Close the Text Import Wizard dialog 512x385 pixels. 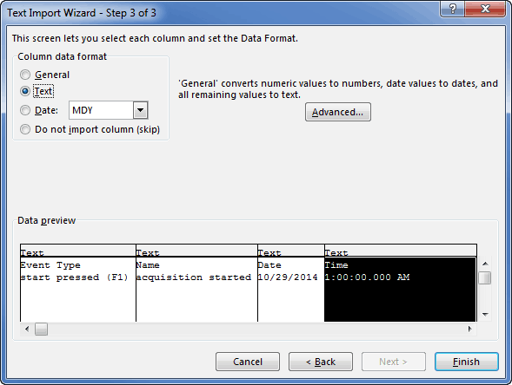tap(485, 9)
